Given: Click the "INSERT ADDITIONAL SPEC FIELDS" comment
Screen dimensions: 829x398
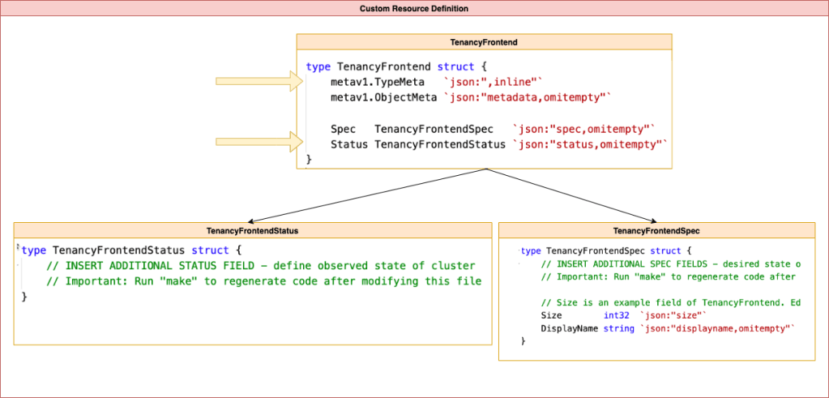Looking at the screenshot, I should 670,264.
